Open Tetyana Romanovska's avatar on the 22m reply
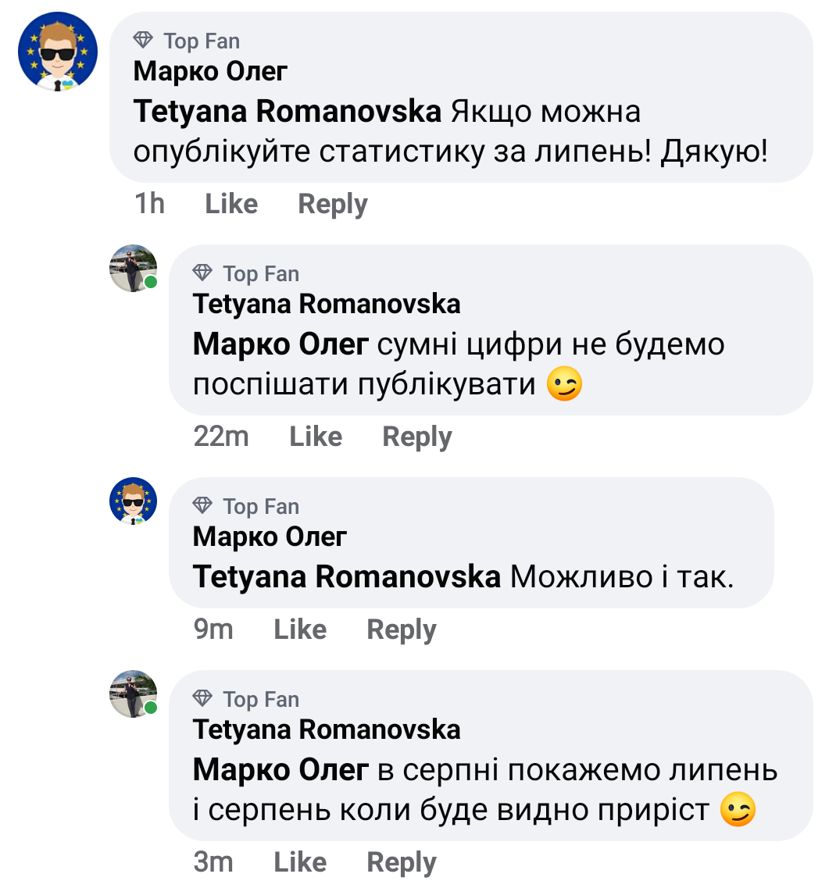This screenshot has height=888, width=829. [x=133, y=268]
